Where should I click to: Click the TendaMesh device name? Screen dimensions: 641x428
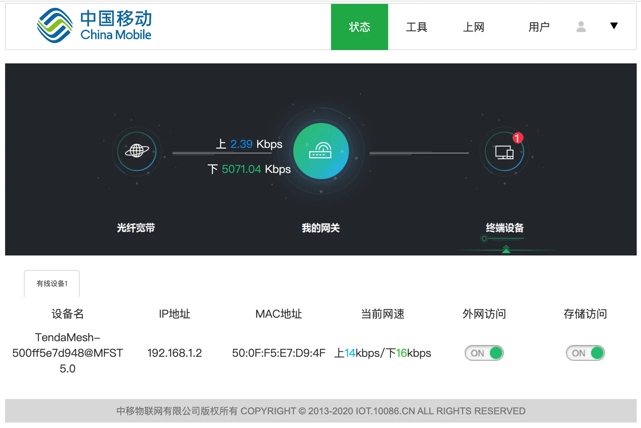(68, 353)
